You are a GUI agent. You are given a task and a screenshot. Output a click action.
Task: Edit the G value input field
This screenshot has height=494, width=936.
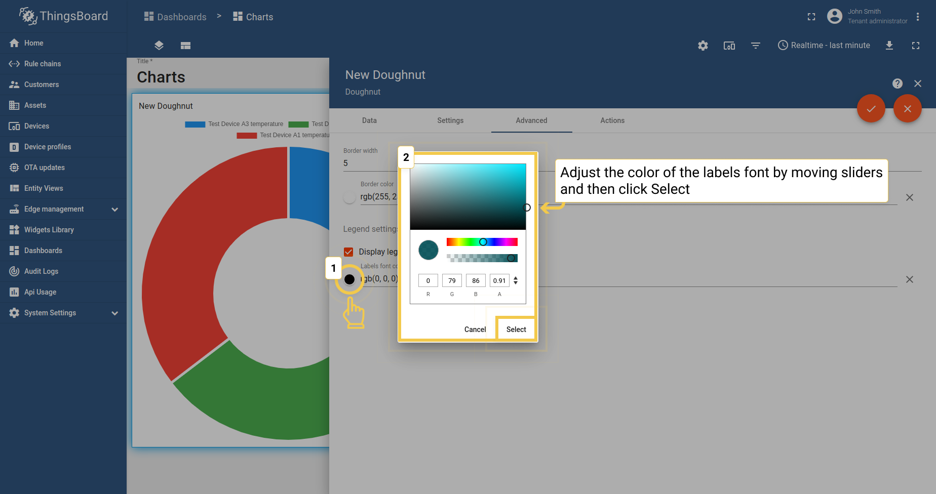click(x=451, y=280)
